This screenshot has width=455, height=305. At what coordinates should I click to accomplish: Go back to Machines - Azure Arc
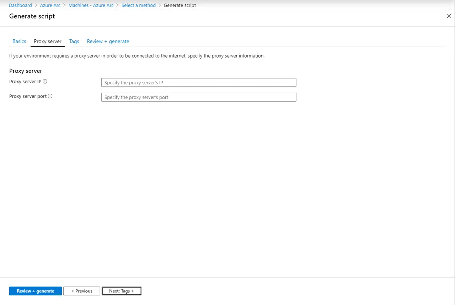tap(91, 5)
